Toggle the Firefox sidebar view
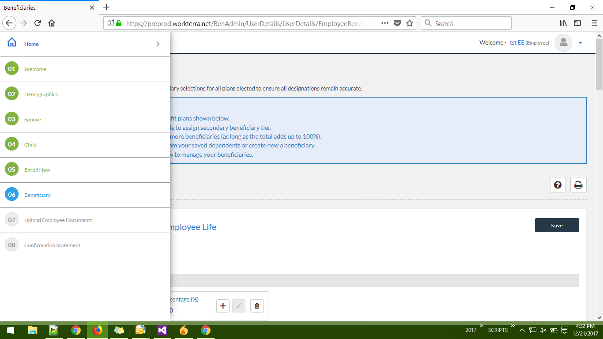 point(577,23)
